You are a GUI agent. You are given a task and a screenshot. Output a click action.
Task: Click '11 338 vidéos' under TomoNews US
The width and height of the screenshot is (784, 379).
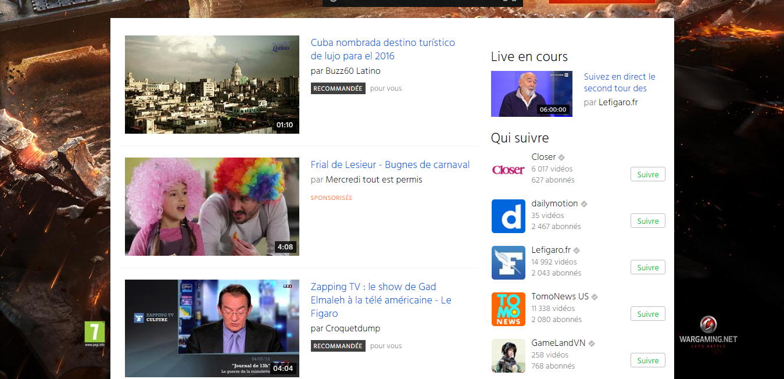pyautogui.click(x=553, y=308)
